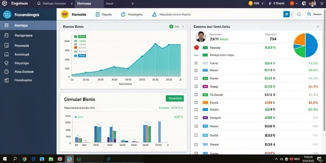Image resolution: width=326 pixels, height=163 pixels.
Task: Open the second sidebar item's stacked-box icon
Action: tap(6, 35)
